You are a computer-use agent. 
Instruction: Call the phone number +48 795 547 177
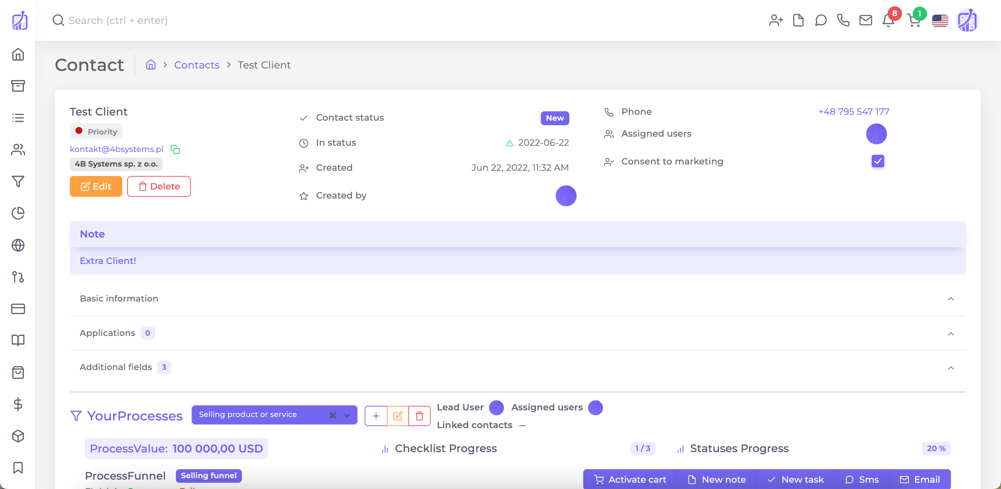[x=853, y=112]
